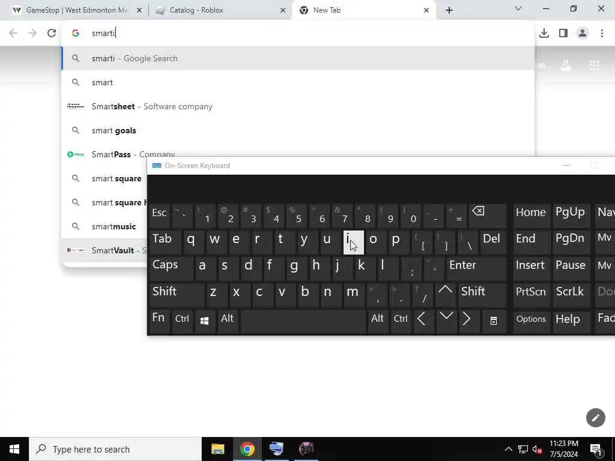Open Chrome three-dot menu
This screenshot has width=615, height=461.
click(602, 33)
